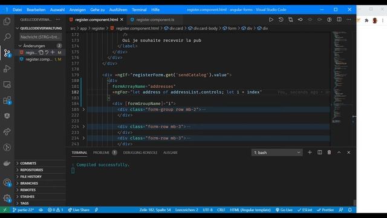387x218 pixels.
Task: Click errors and warnings count in status bar
Action: [x=56, y=210]
